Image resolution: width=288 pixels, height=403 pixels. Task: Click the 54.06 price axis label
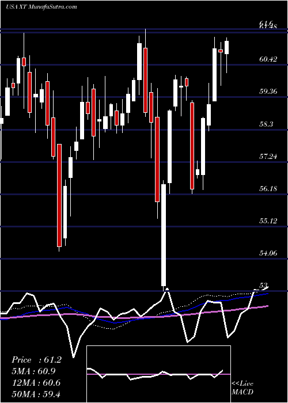[268, 253]
